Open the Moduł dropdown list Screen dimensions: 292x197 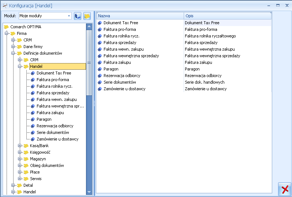coord(69,16)
